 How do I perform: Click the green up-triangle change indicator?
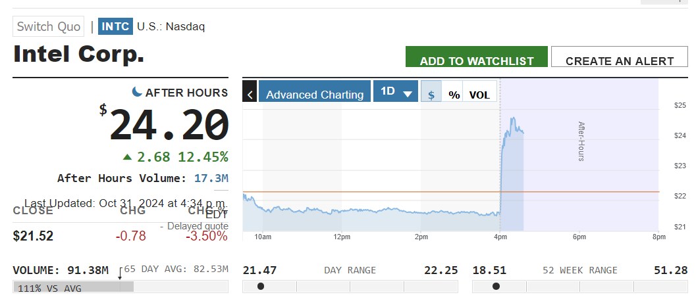[x=127, y=157]
